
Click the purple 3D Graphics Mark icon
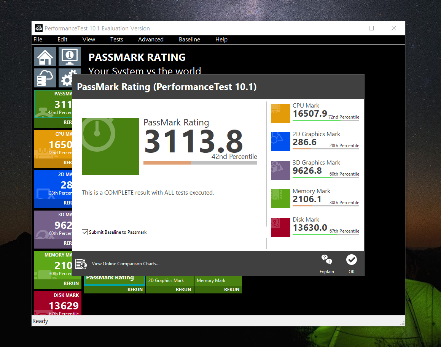pyautogui.click(x=281, y=170)
